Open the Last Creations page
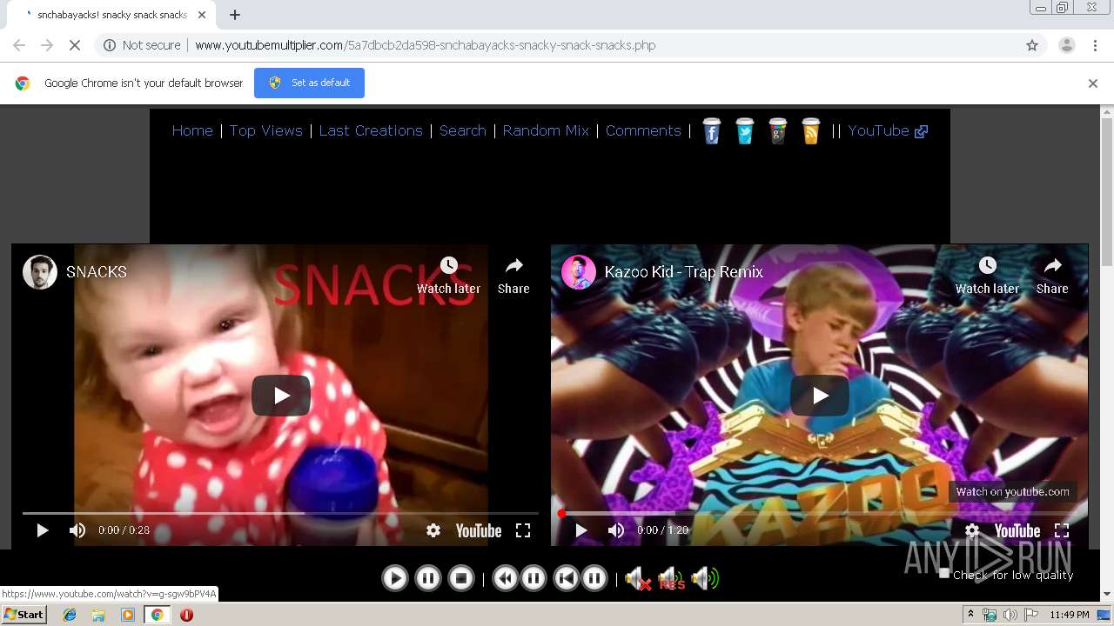Viewport: 1114px width, 626px height. click(371, 130)
